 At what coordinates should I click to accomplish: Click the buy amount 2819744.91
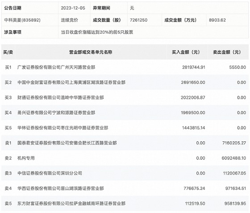(x=194, y=67)
